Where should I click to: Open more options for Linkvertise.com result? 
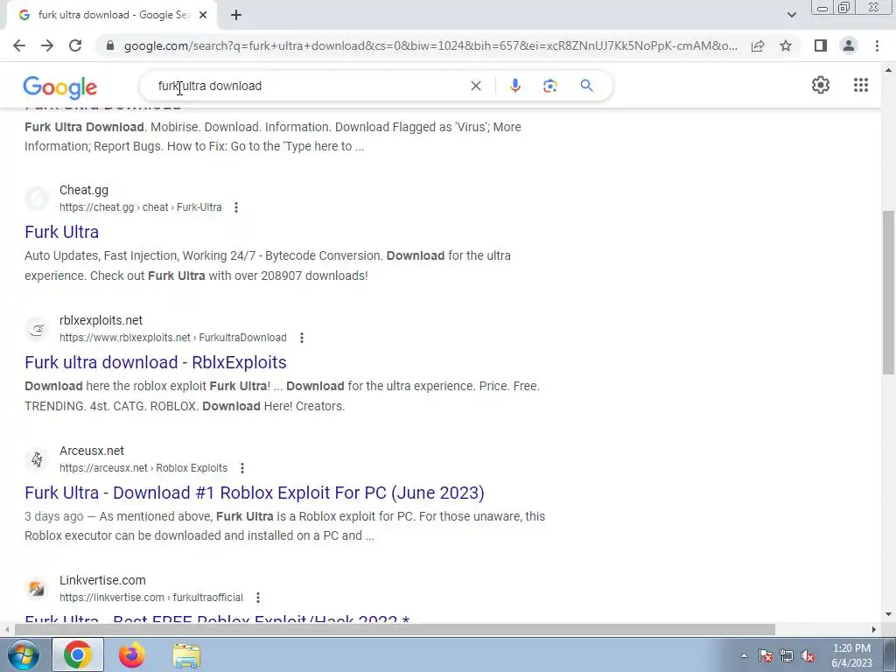258,598
